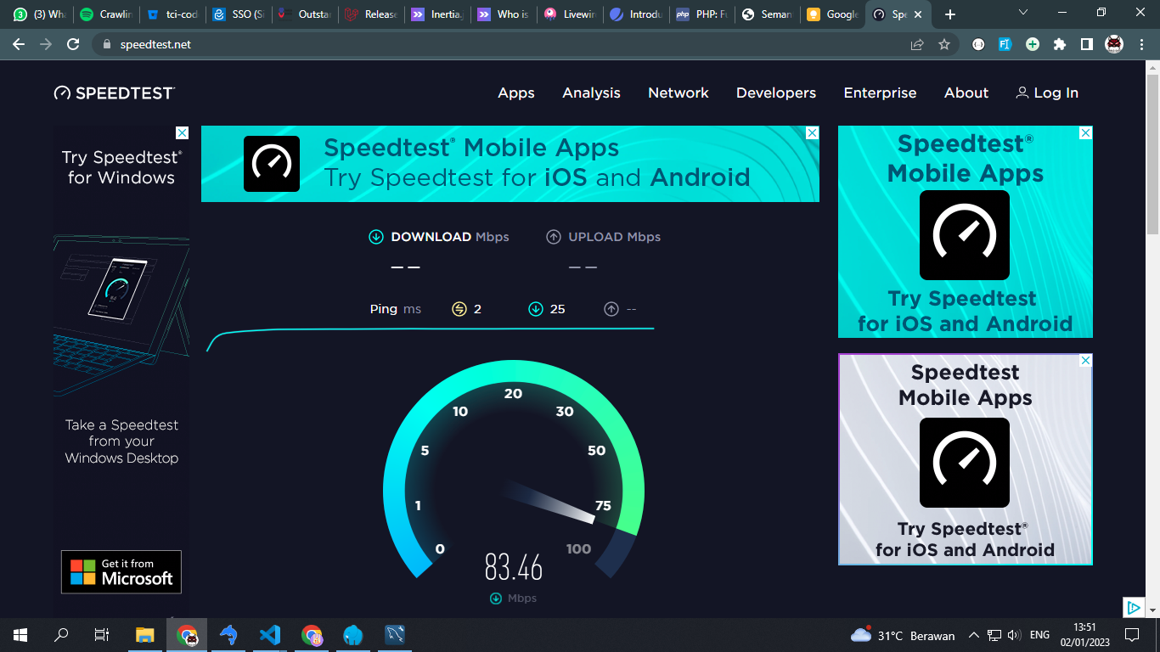Show hidden system tray icons
The height and width of the screenshot is (652, 1160).
[974, 635]
